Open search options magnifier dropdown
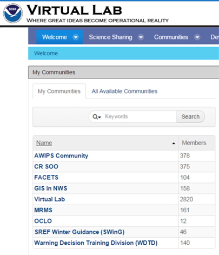 [97, 117]
